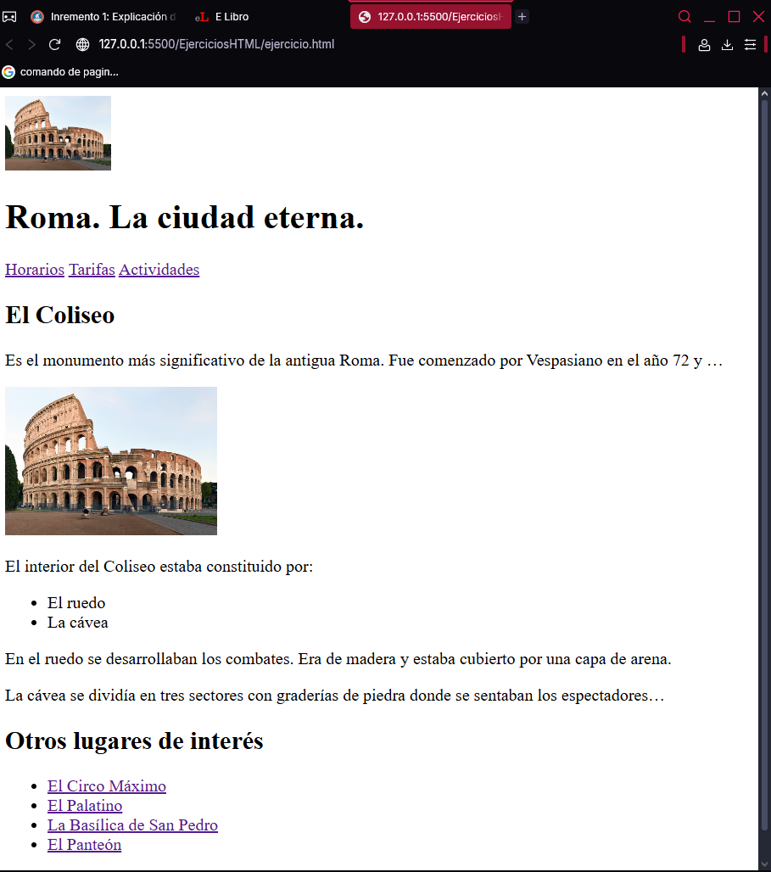This screenshot has width=771, height=872.
Task: Click the favicon of the 127.0.0.1 tab
Action: (x=365, y=17)
